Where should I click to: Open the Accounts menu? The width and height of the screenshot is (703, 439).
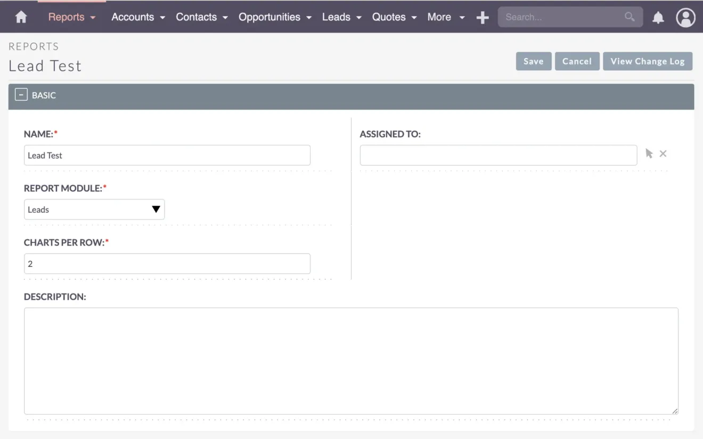click(x=134, y=17)
